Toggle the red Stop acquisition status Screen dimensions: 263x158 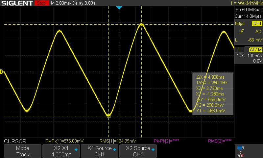point(41,3)
